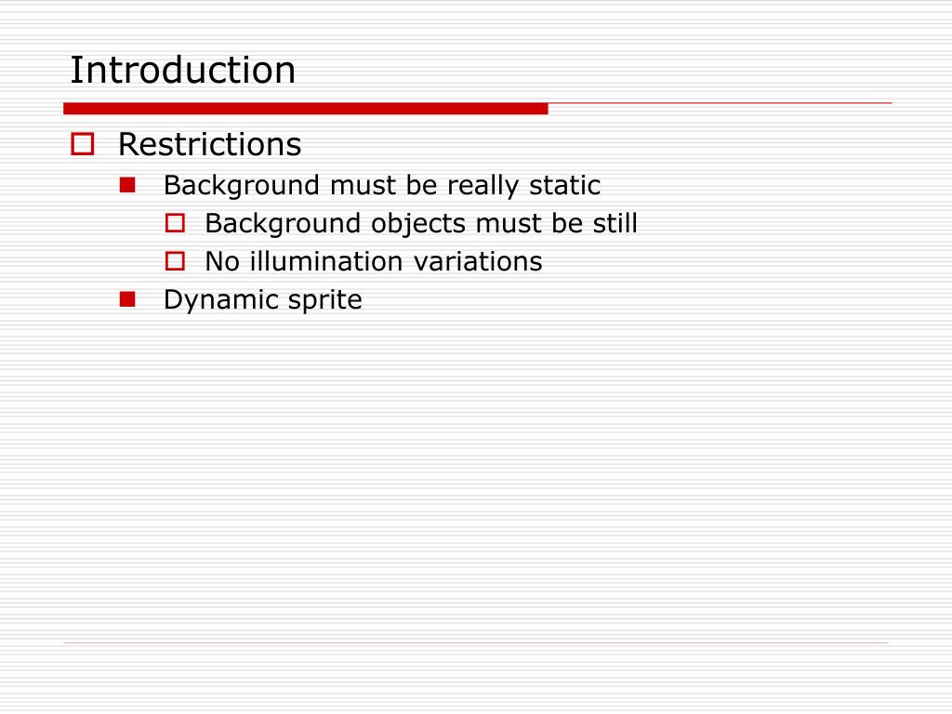The image size is (952, 714).
Task: Select the hollow bullet before No illumination variations
Action: point(175,261)
